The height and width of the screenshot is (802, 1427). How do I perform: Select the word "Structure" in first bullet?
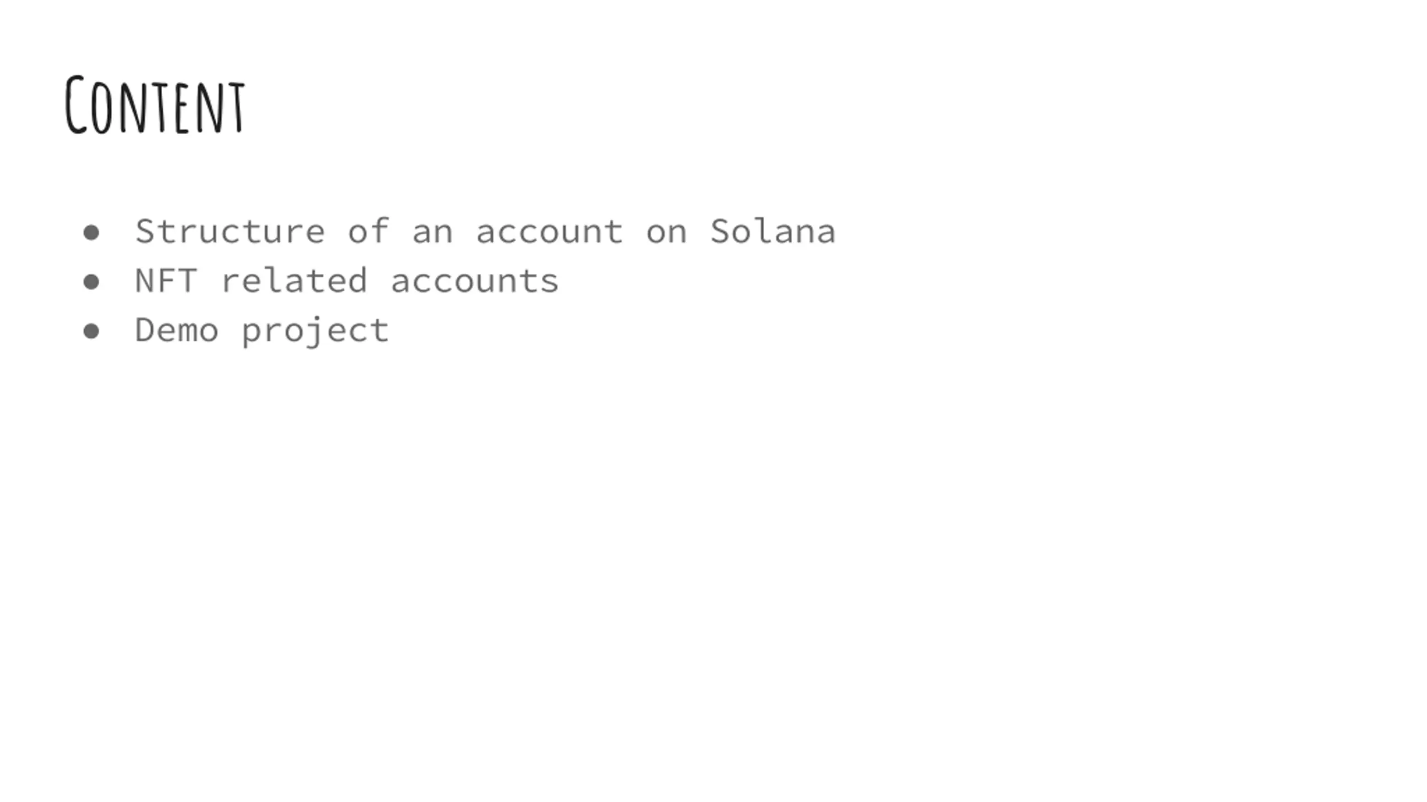[x=230, y=231]
